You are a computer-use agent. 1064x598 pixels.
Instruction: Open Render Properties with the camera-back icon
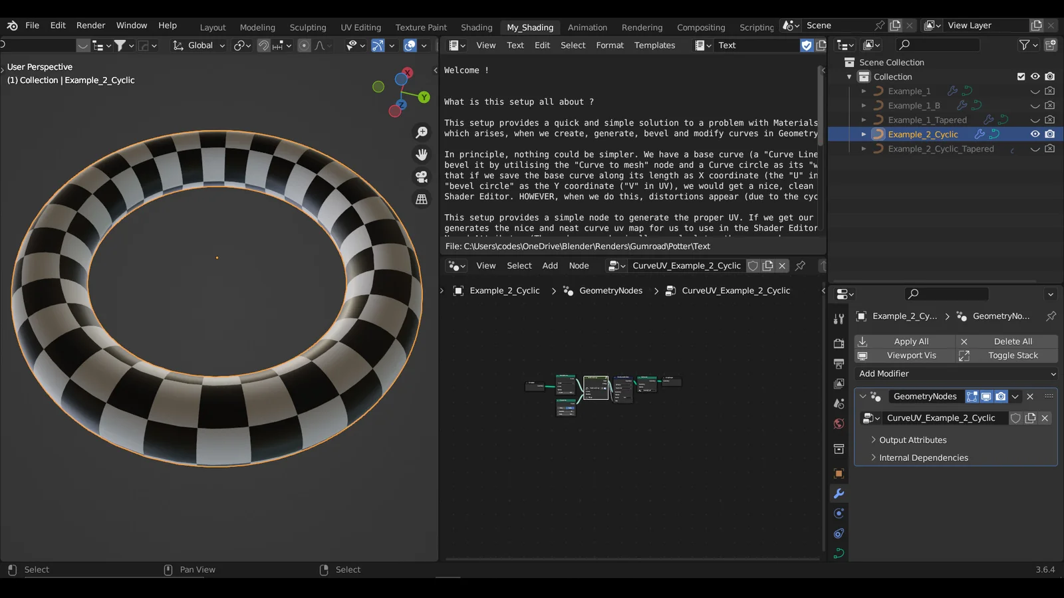click(x=838, y=343)
